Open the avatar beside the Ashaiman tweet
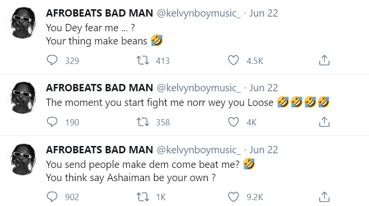This screenshot has height=206, width=369. [x=22, y=159]
